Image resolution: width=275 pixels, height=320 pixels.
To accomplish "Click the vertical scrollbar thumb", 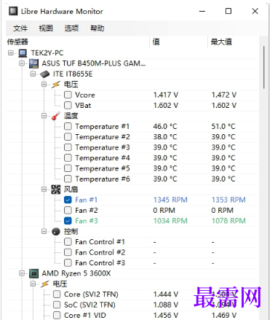I will click(264, 68).
